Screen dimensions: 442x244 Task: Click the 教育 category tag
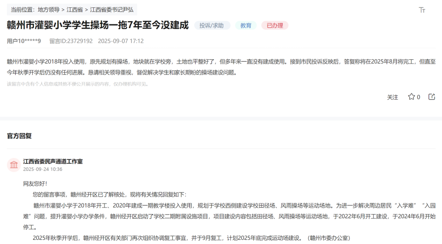click(x=246, y=25)
